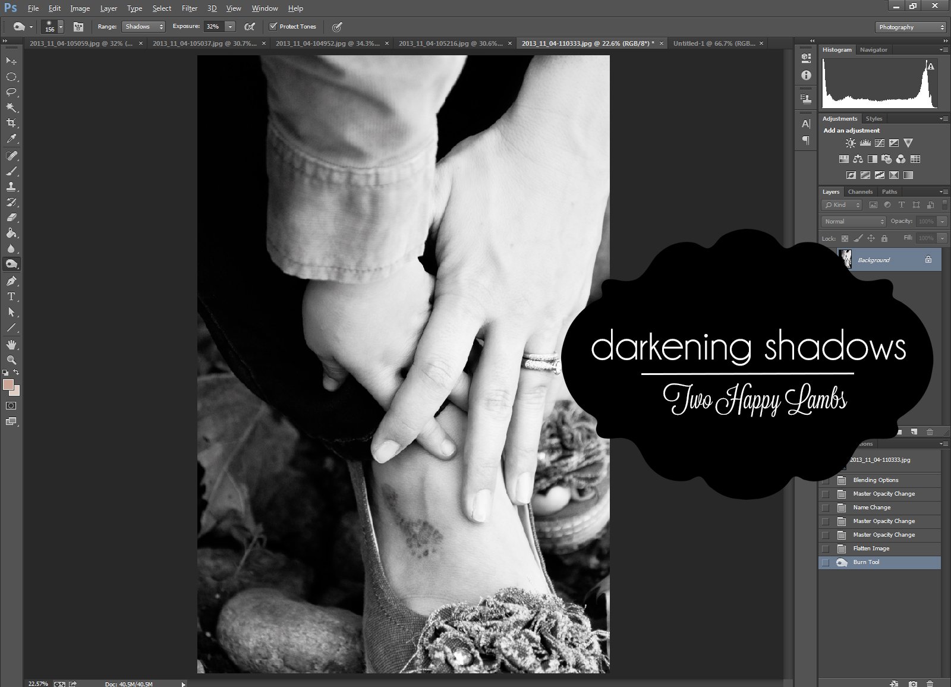Pick the Eyedropper tool
The width and height of the screenshot is (951, 687).
[11, 139]
